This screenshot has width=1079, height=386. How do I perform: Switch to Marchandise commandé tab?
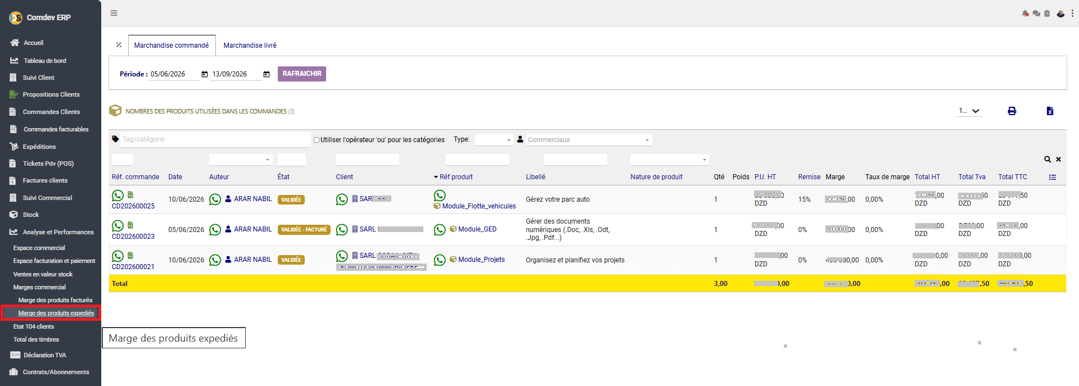click(171, 46)
